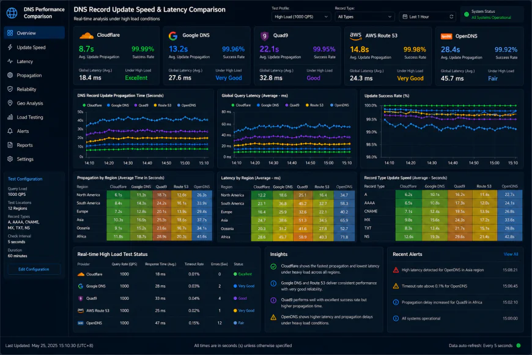Screen dimensions: 532x355
Task: Go to the Overview section
Action: pos(34,33)
